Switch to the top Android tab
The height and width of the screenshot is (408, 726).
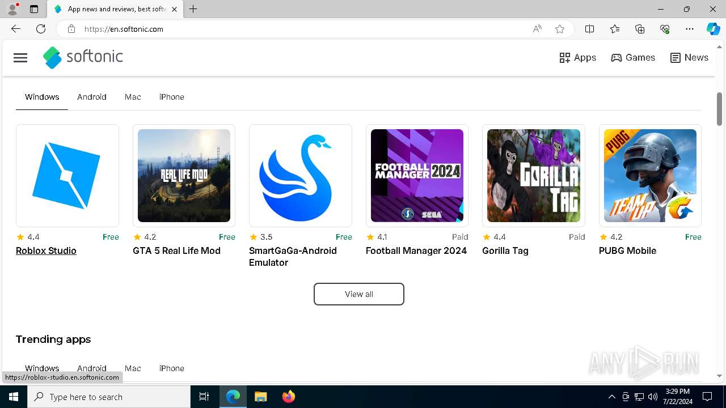click(92, 97)
